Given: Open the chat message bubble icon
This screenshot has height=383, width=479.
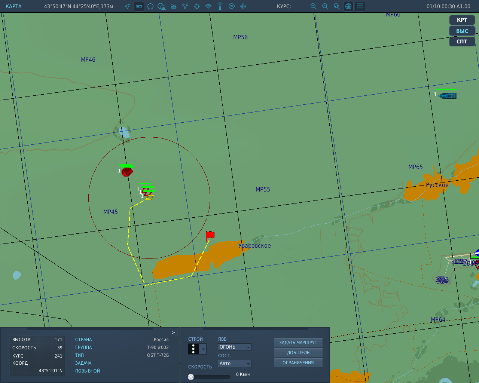Looking at the screenshot, I should pos(232,6).
